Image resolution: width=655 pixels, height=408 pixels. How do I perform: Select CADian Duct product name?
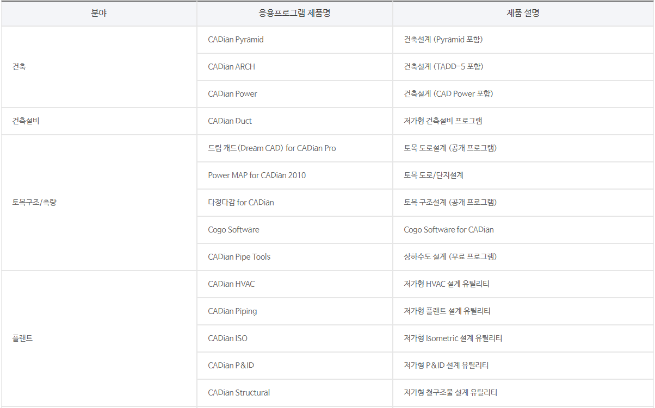[x=230, y=121]
